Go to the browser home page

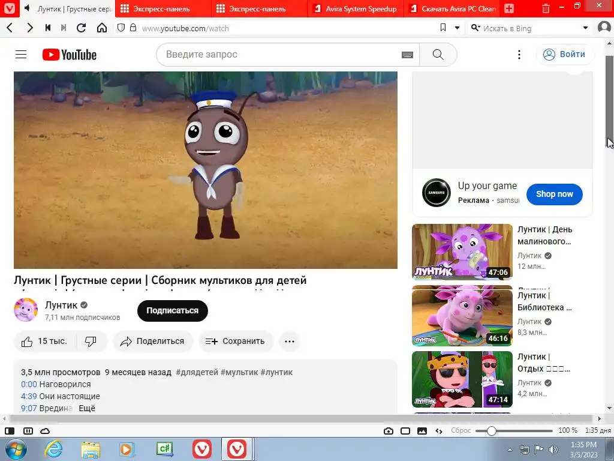[102, 28]
